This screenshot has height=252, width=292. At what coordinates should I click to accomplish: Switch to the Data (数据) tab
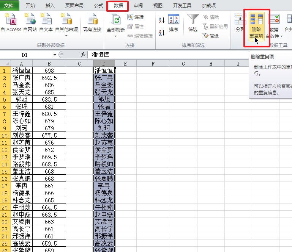pyautogui.click(x=118, y=6)
